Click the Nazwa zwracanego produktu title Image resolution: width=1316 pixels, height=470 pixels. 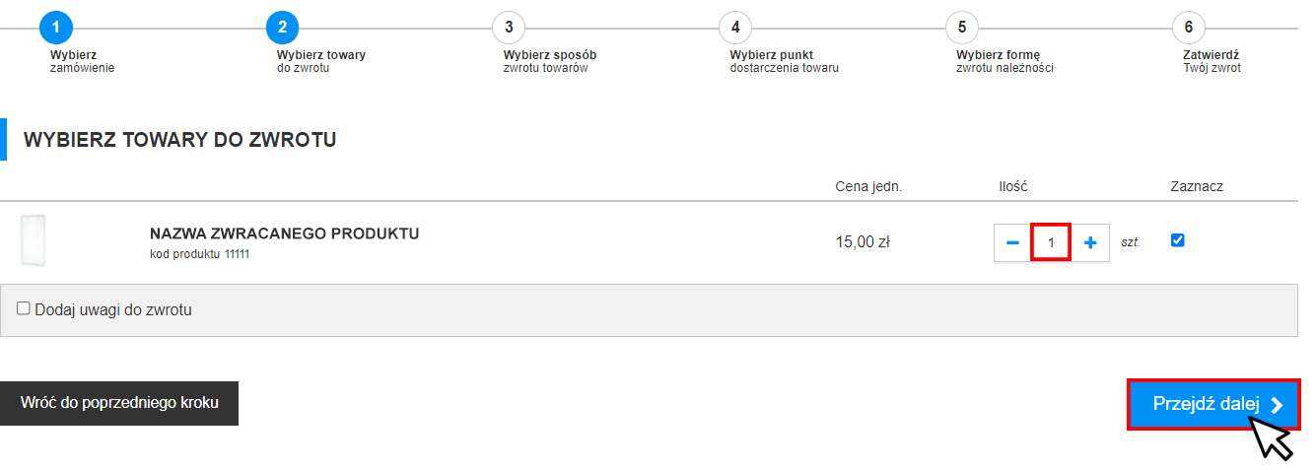(x=285, y=234)
